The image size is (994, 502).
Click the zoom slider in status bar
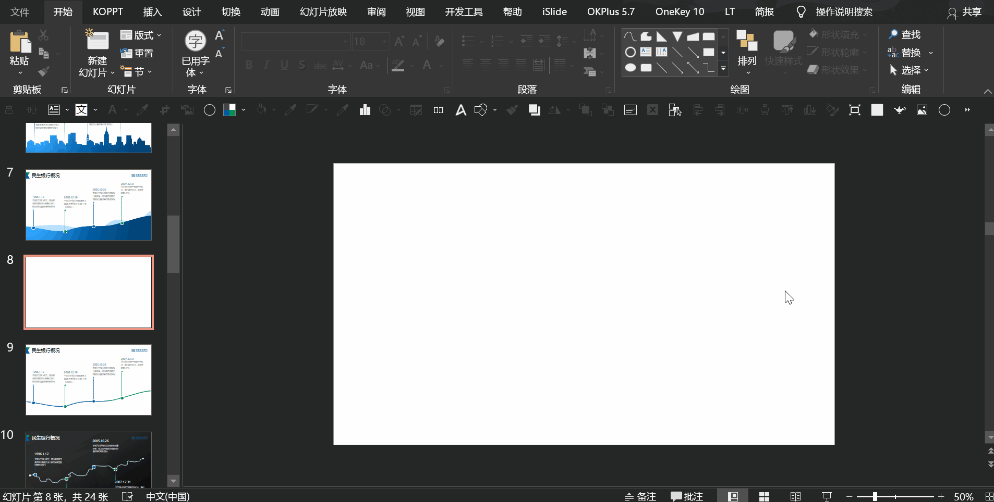pos(875,496)
